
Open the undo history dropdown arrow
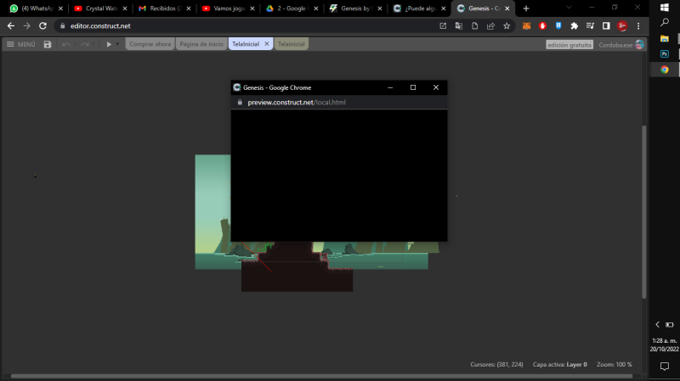click(75, 44)
